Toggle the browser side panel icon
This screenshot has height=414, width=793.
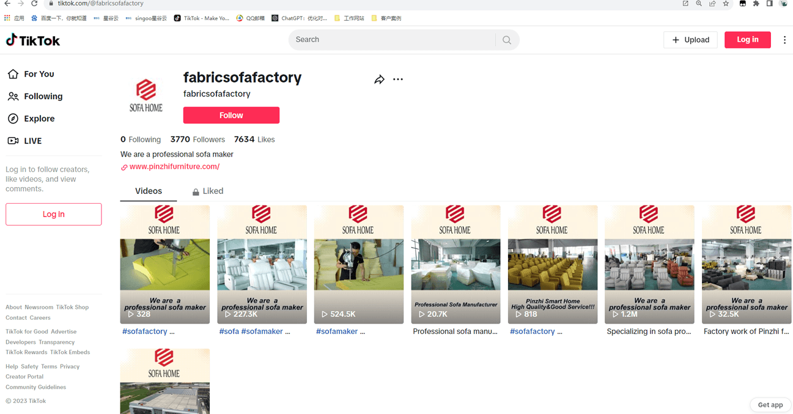click(770, 4)
